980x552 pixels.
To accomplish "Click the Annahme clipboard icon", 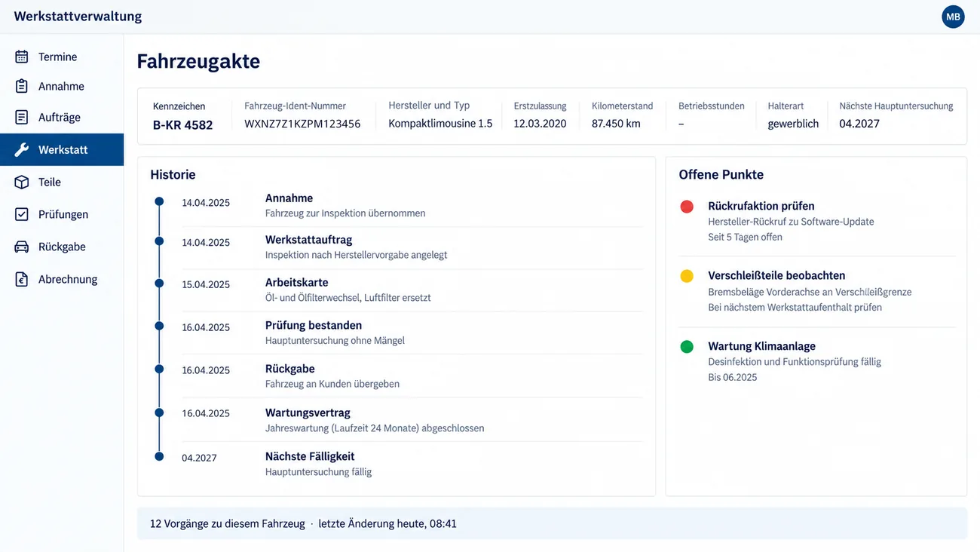I will pos(22,86).
